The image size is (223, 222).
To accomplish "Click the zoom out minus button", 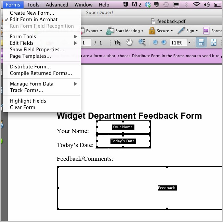I will tap(155, 42).
